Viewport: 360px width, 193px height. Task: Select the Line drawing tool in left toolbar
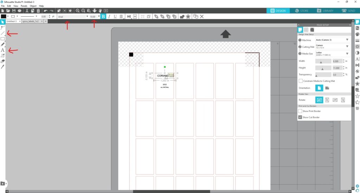tap(2, 33)
